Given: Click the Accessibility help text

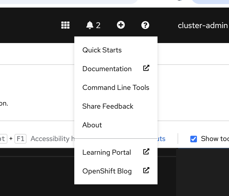Looking at the screenshot, I should (x=50, y=139).
